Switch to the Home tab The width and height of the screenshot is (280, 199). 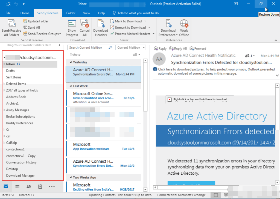pos(25,13)
